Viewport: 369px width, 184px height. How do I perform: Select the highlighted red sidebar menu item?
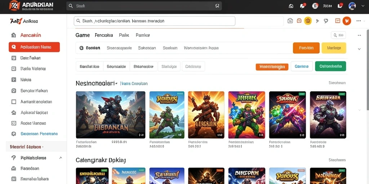coord(34,47)
